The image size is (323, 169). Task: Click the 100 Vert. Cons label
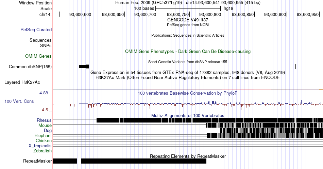19,101
